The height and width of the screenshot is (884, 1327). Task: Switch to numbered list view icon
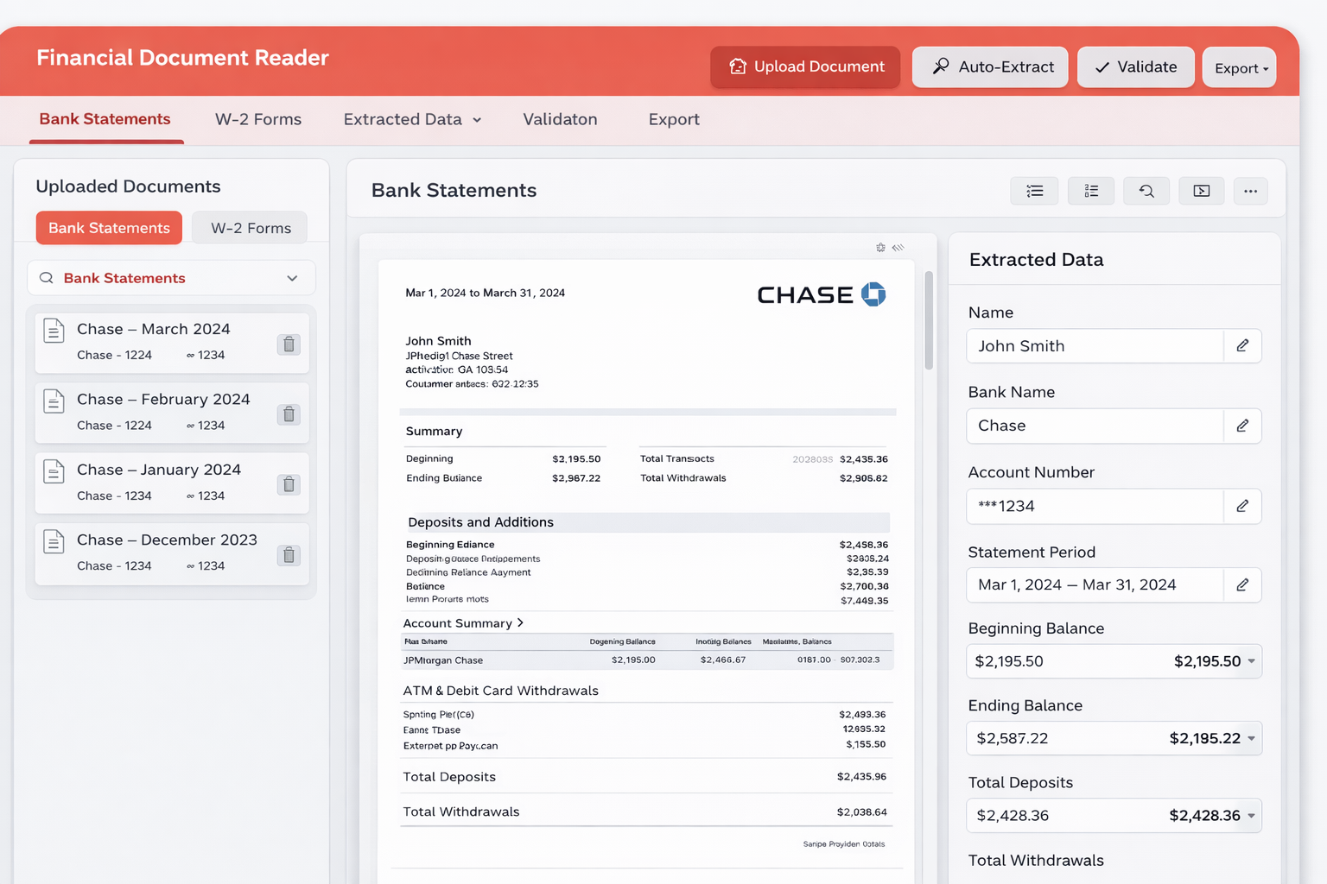[1091, 191]
